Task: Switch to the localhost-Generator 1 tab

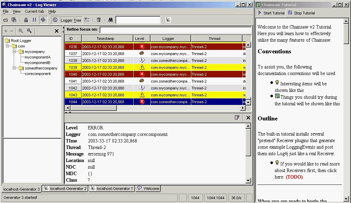Action: (112, 189)
